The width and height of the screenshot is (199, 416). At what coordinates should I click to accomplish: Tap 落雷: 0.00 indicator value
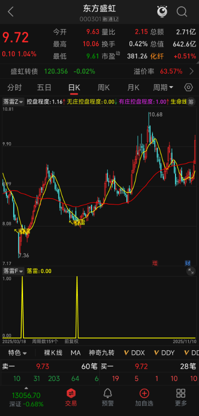coord(39,271)
